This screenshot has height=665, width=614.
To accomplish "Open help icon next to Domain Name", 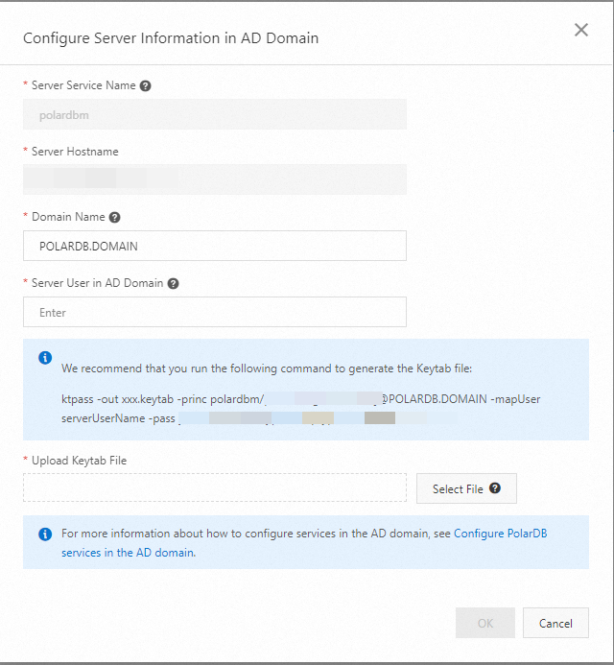I will click(x=114, y=218).
